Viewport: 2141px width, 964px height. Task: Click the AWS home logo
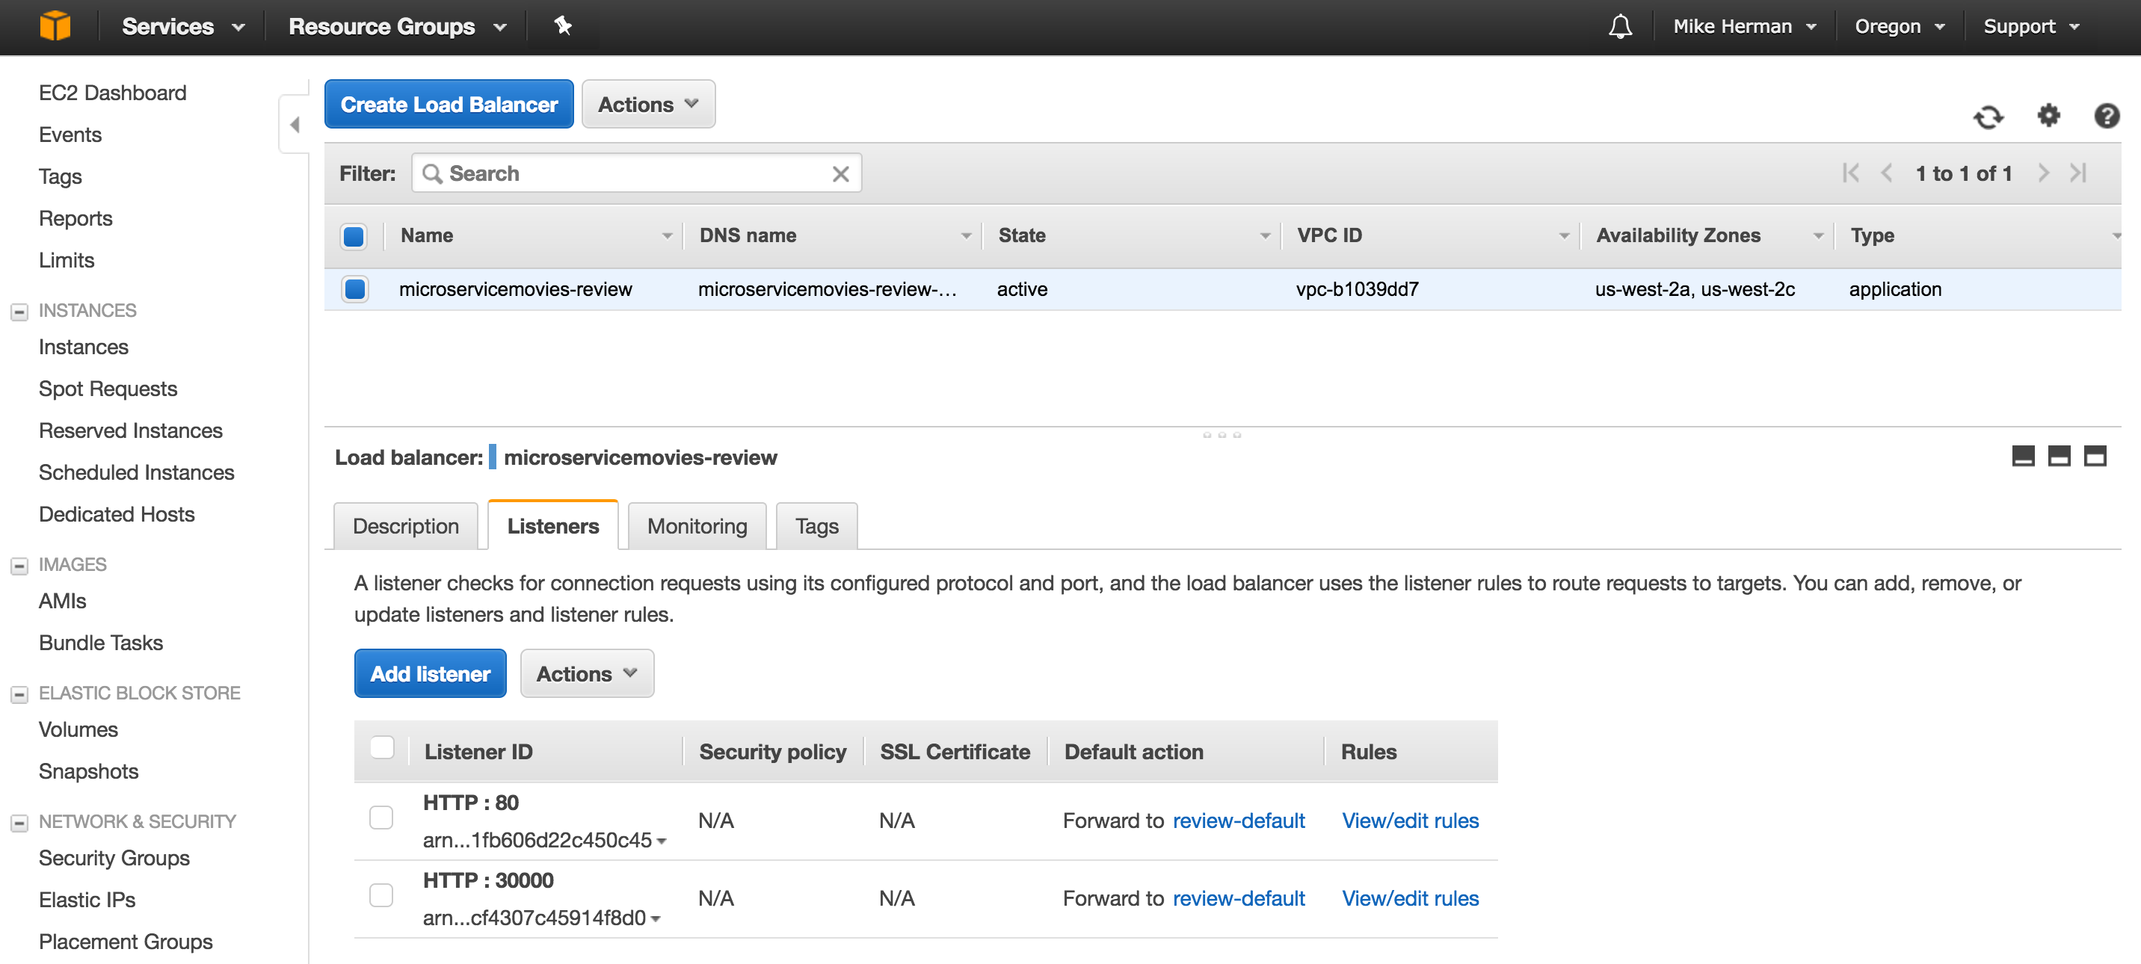(x=55, y=25)
